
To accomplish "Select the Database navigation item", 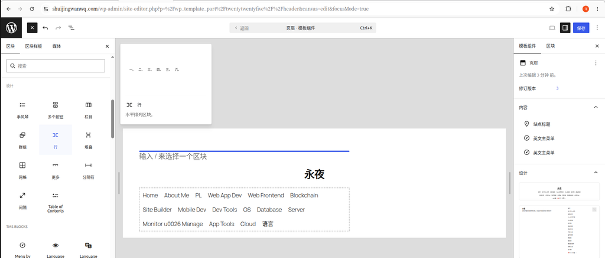I will coord(269,210).
